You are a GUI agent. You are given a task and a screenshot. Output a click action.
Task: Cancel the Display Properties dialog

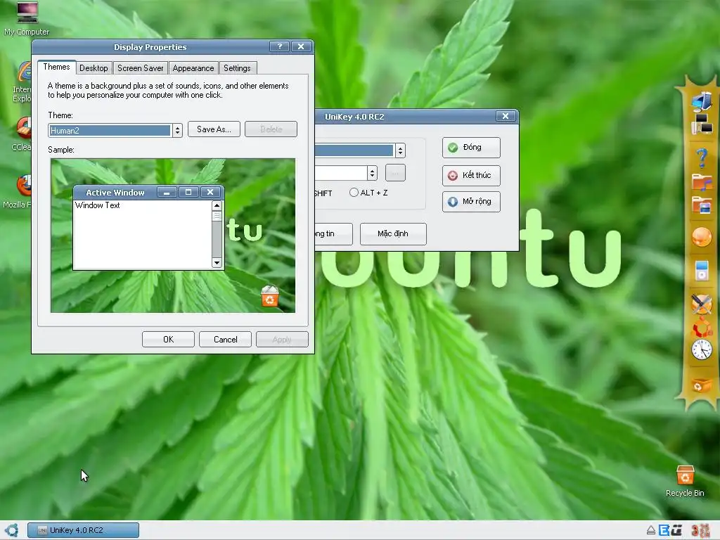click(x=226, y=340)
